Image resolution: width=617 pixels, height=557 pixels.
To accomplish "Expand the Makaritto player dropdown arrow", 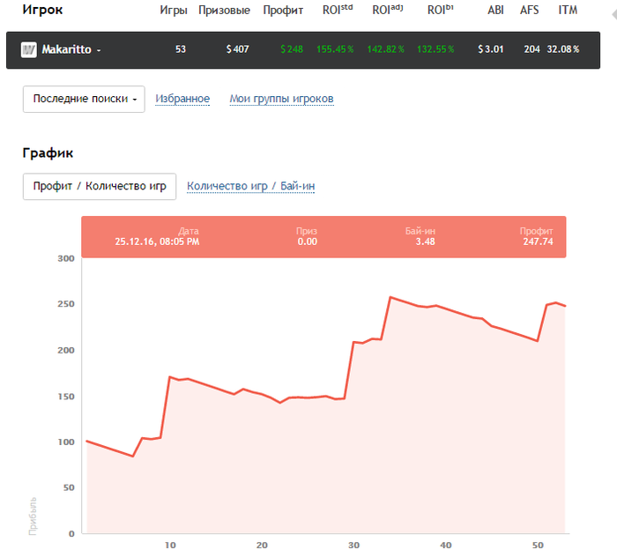I will click(99, 50).
